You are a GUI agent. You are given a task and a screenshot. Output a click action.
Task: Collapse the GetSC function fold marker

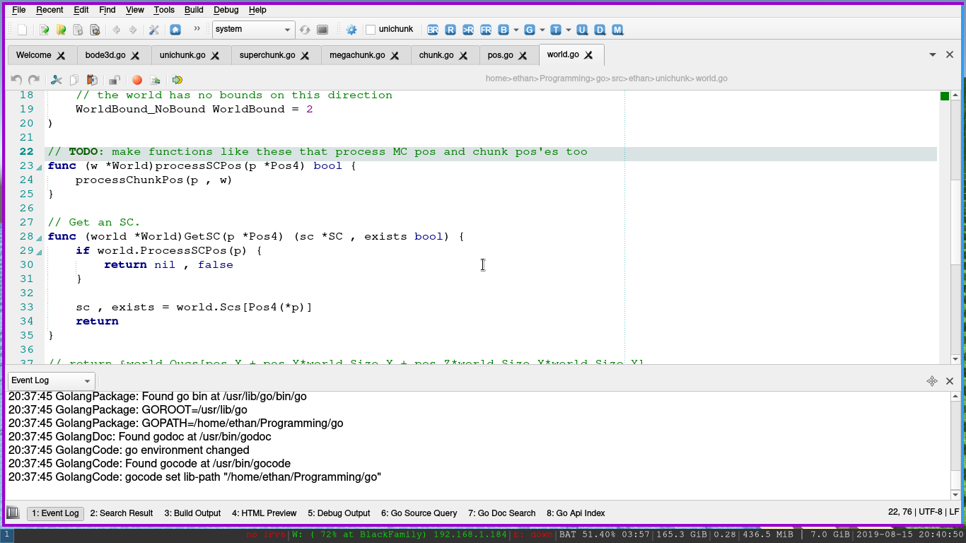coord(40,238)
